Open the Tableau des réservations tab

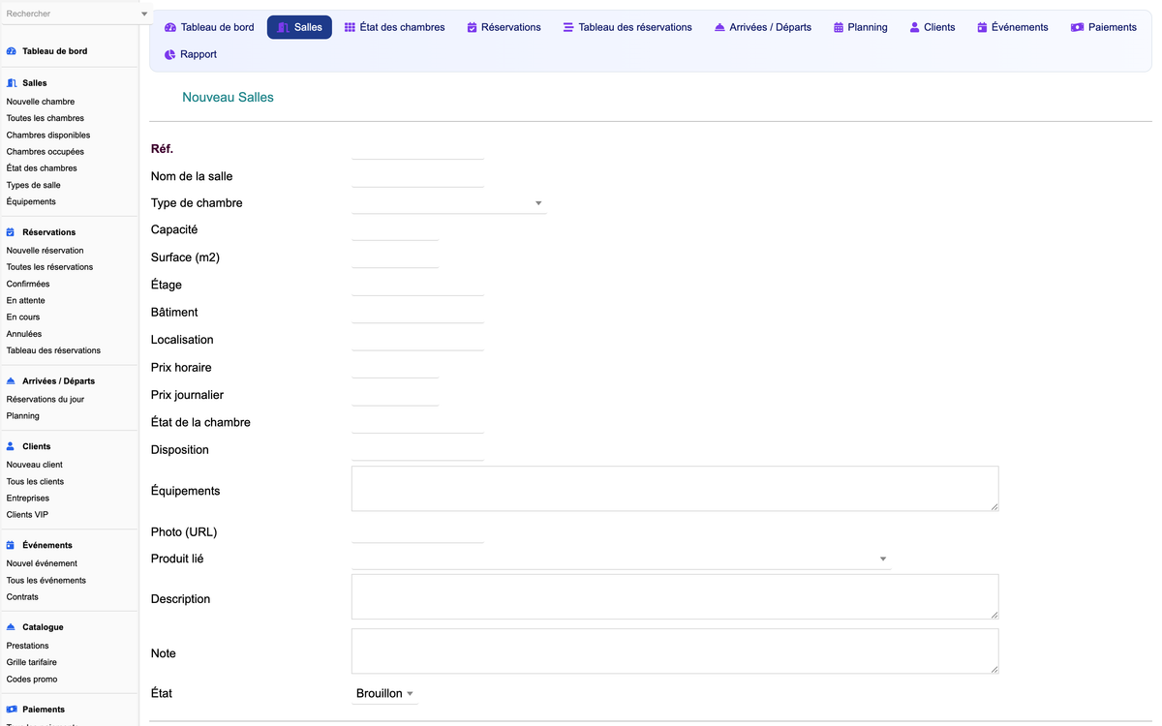[627, 27]
